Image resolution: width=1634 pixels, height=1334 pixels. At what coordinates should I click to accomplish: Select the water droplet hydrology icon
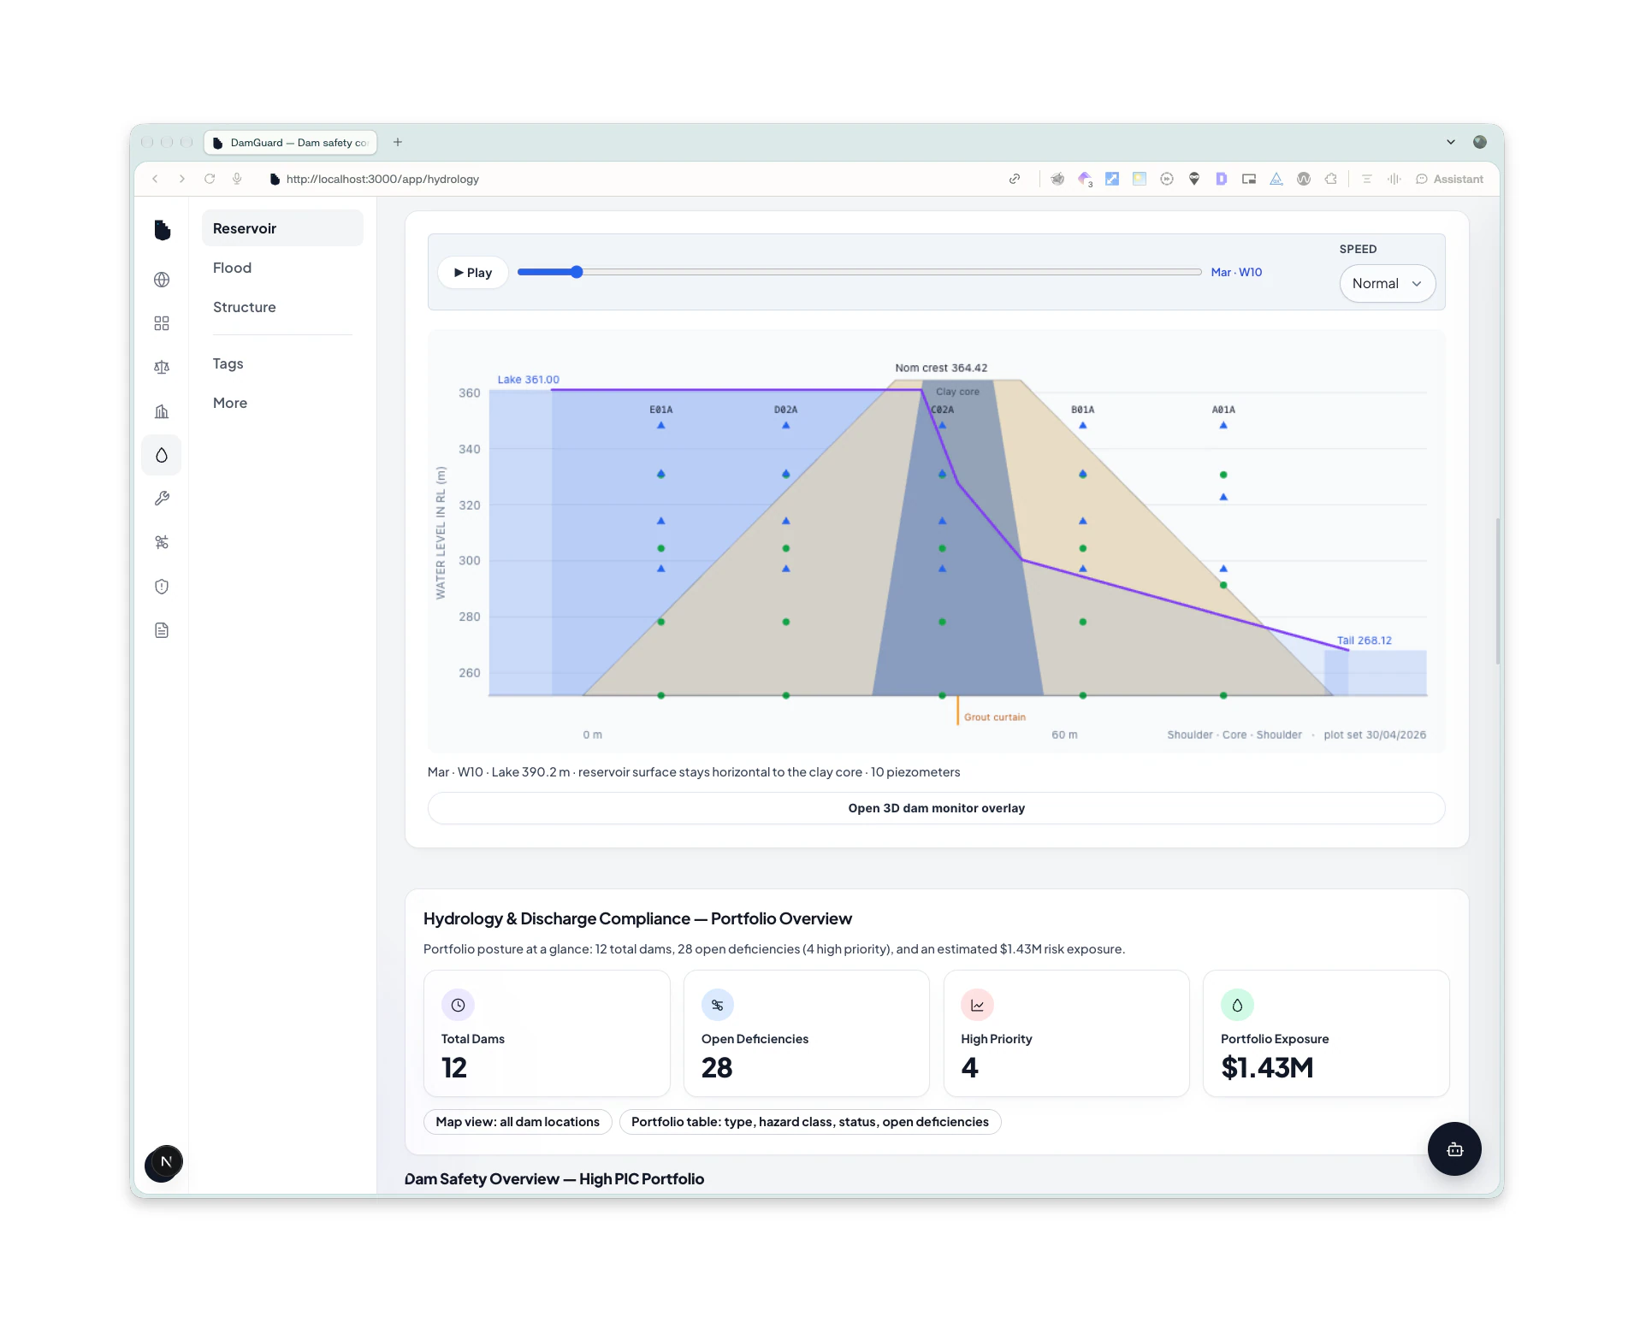coord(162,455)
